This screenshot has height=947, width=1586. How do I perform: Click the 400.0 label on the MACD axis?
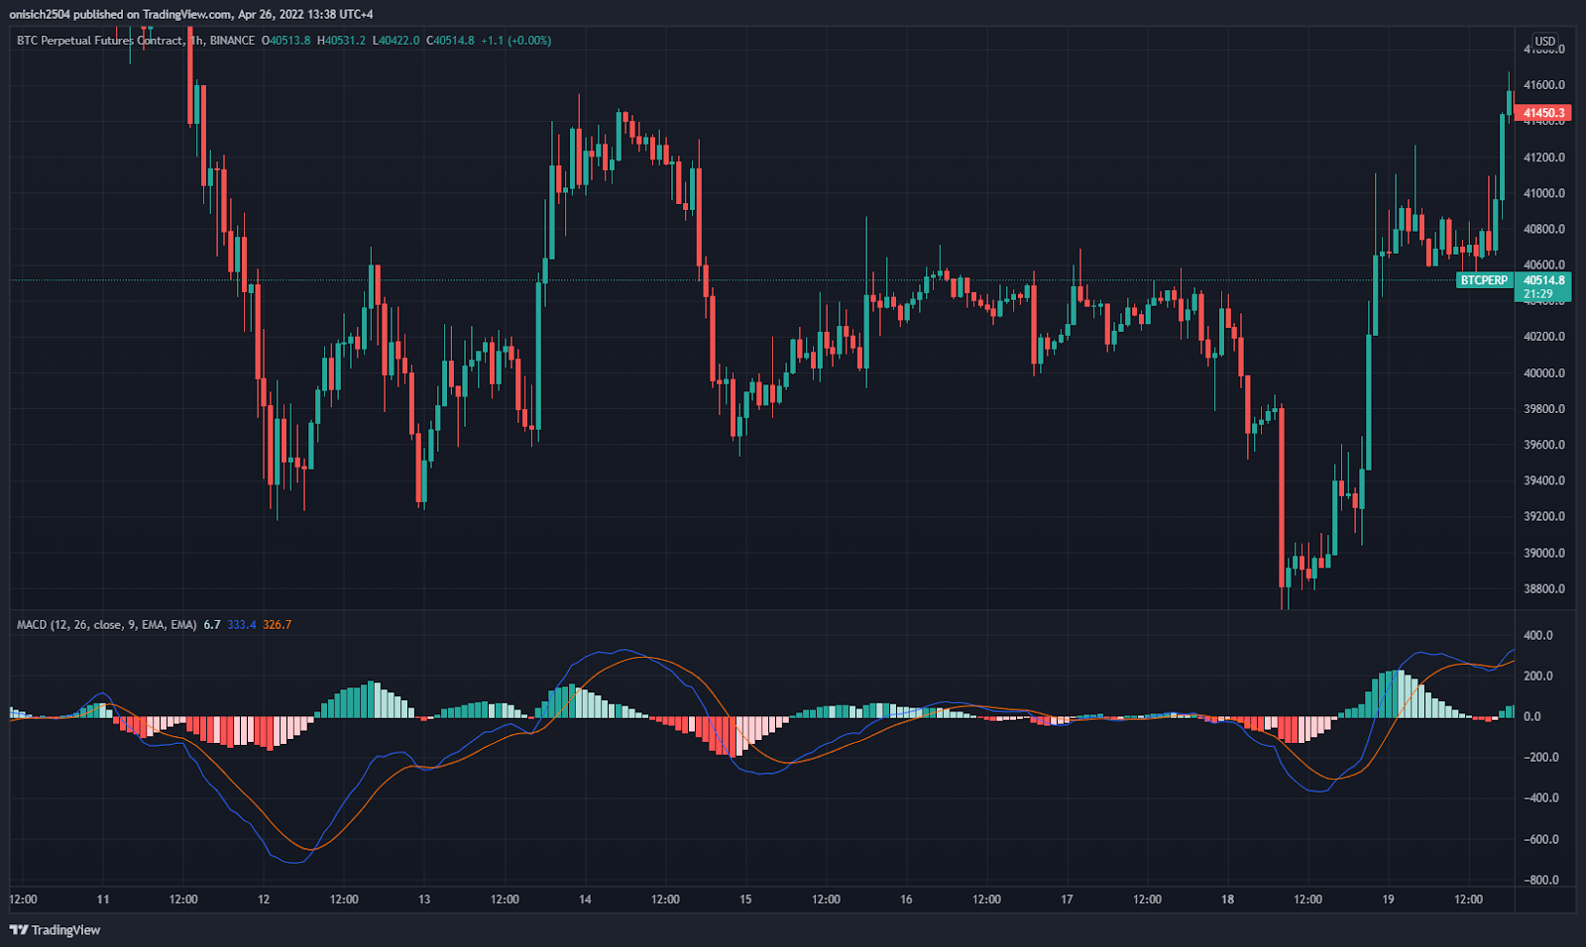click(x=1538, y=635)
